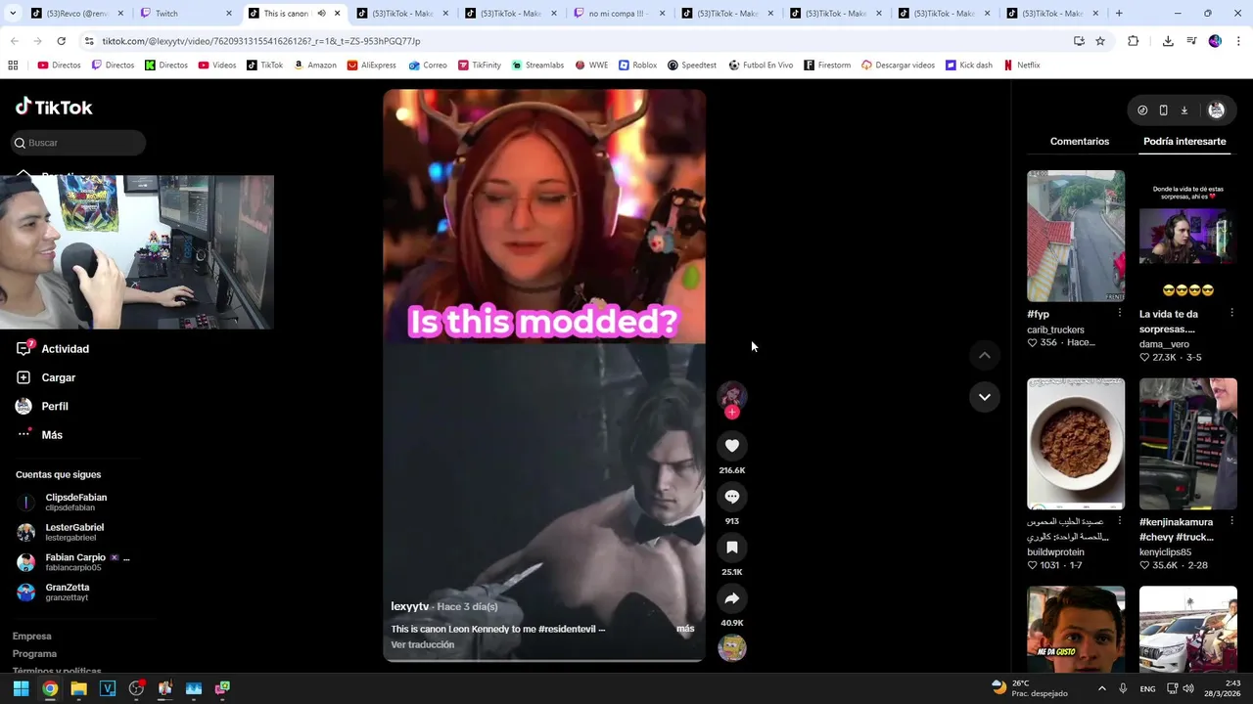Open File Explorer in taskbar
The width and height of the screenshot is (1253, 704).
[78, 688]
